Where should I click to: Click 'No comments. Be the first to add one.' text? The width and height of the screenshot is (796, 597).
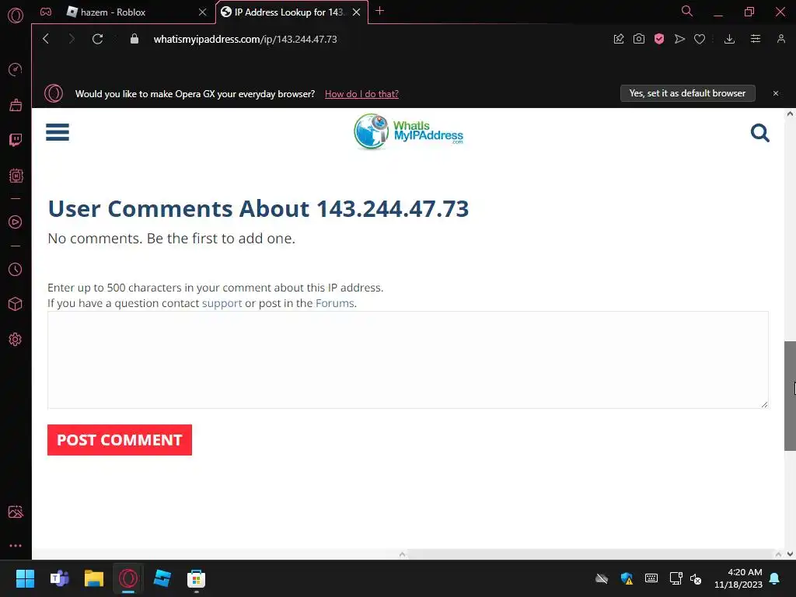pos(172,239)
